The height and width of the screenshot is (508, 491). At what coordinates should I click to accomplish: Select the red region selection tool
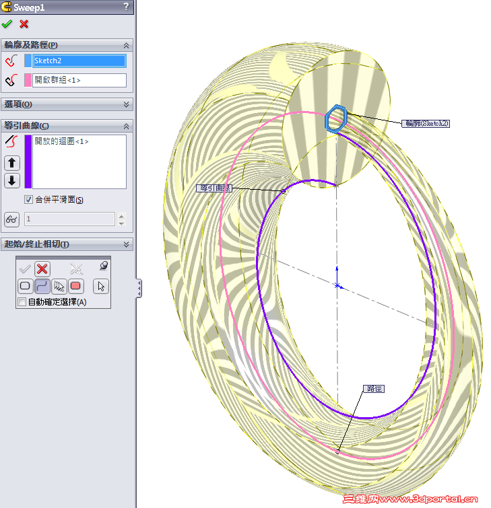click(x=75, y=286)
